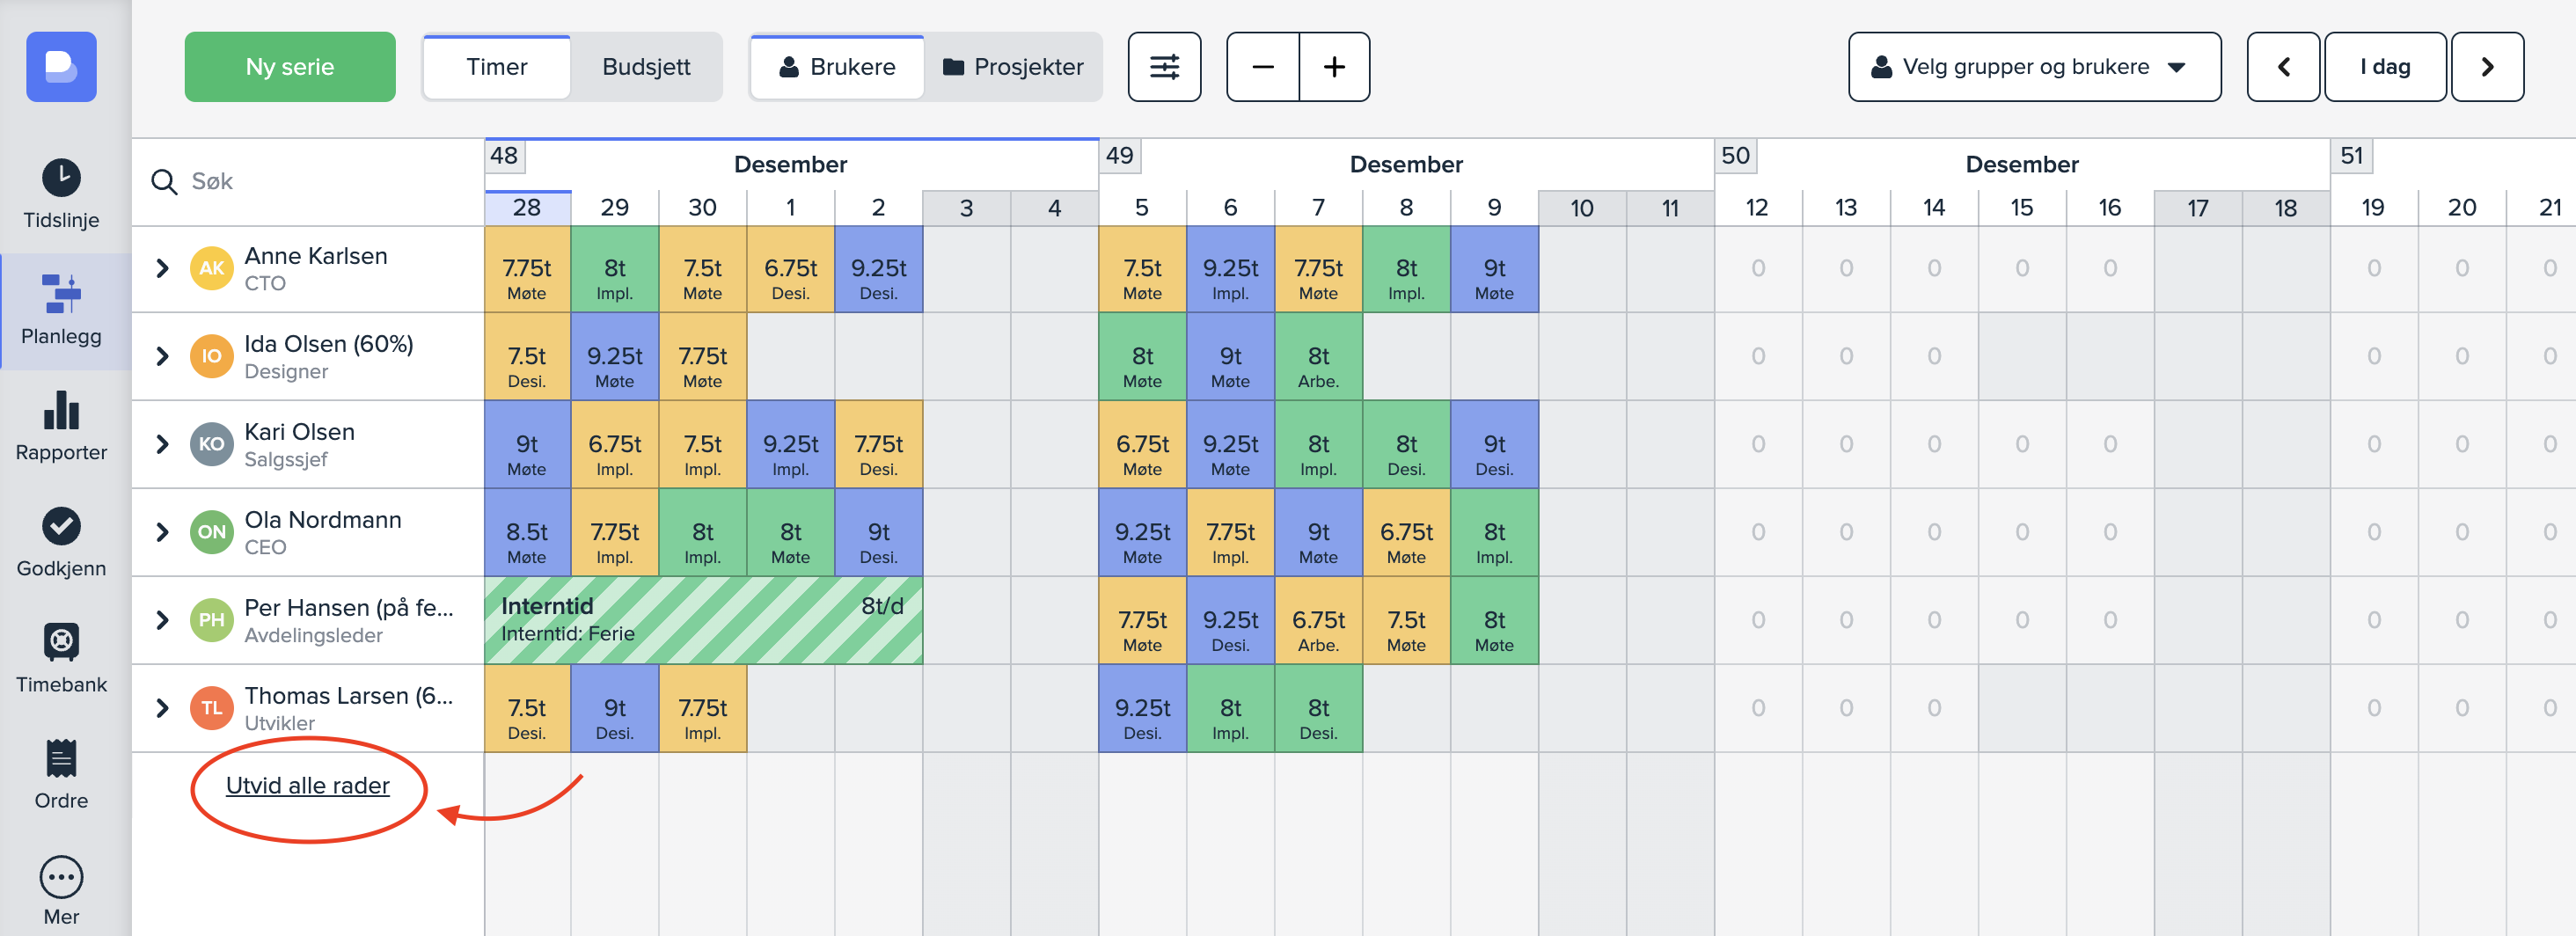Open the Timebank lifebuoy icon
This screenshot has width=2576, height=936.
[61, 642]
